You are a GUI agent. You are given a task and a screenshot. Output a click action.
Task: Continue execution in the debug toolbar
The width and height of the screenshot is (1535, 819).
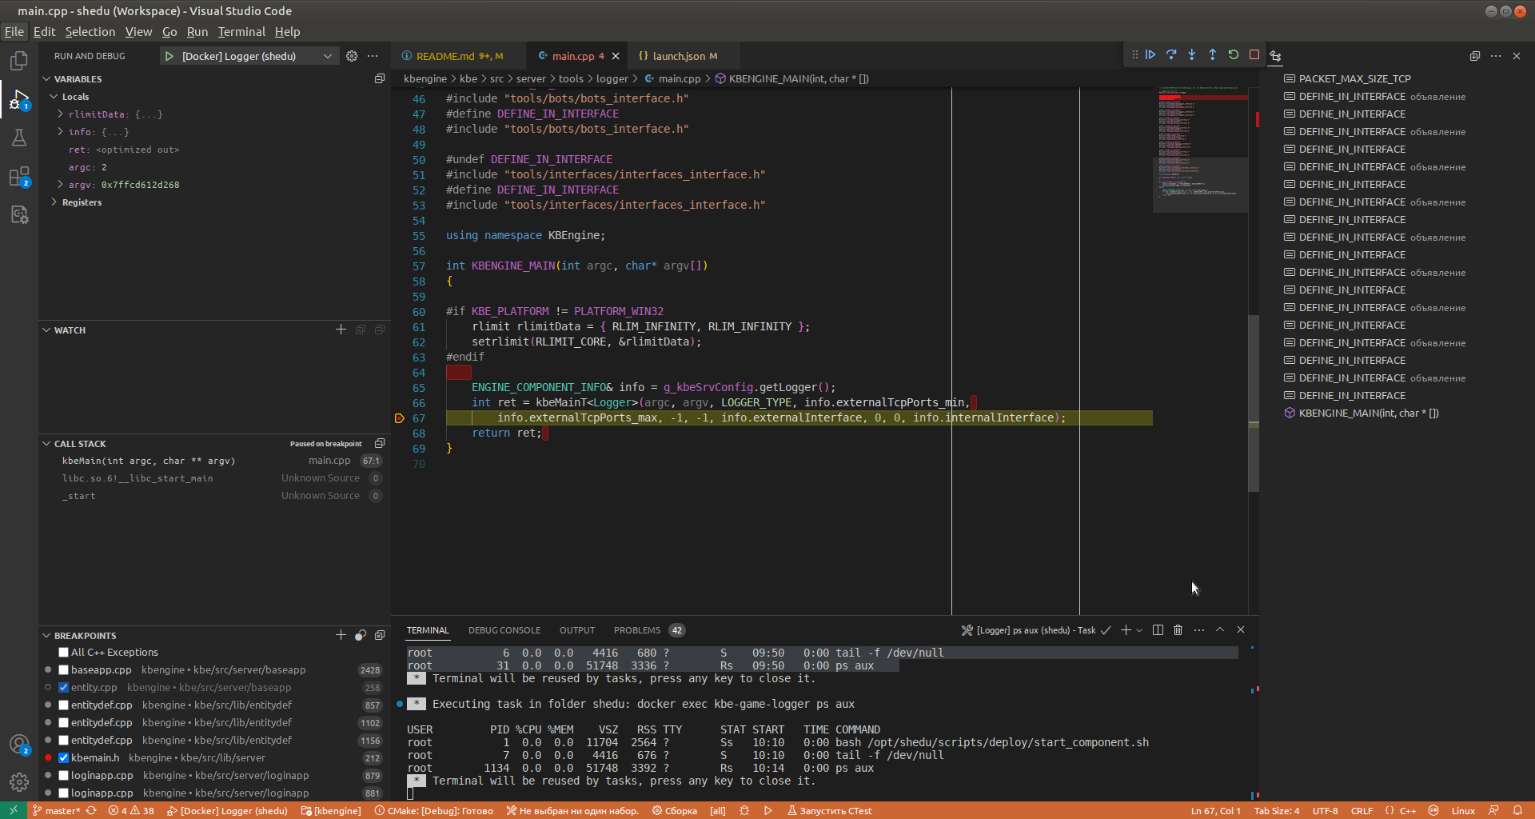(x=1151, y=54)
